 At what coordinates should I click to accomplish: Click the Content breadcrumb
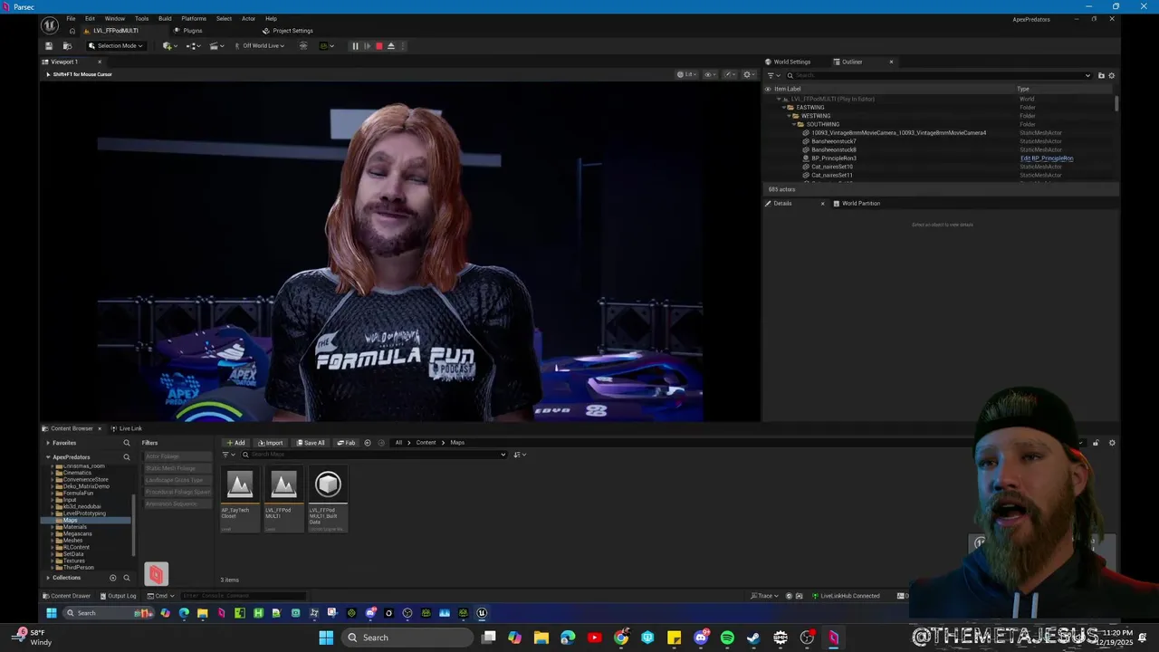(426, 443)
